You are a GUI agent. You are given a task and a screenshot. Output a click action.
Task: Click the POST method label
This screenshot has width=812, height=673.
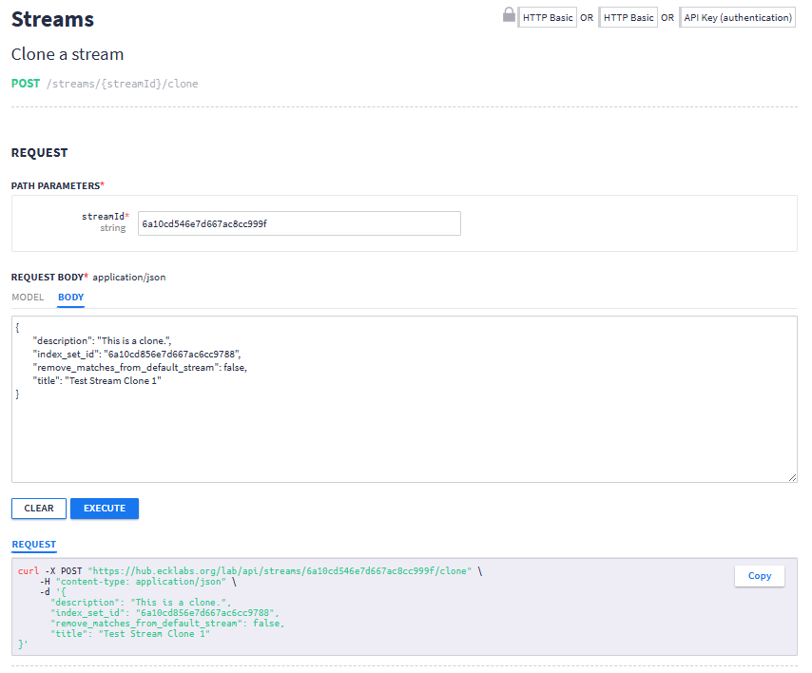pyautogui.click(x=26, y=84)
